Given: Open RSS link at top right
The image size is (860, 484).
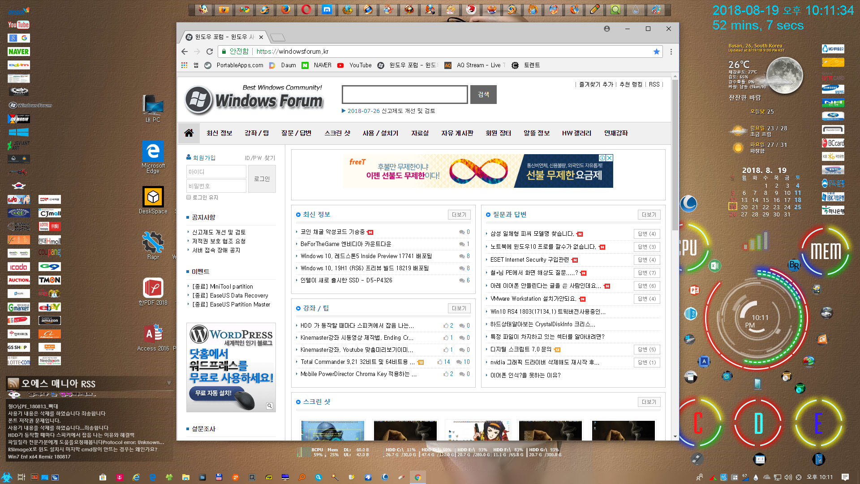Looking at the screenshot, I should pyautogui.click(x=654, y=84).
